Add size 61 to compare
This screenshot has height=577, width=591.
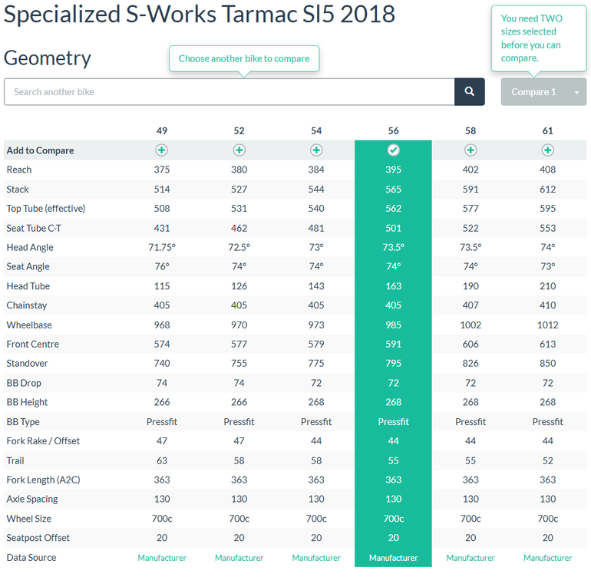coord(548,150)
